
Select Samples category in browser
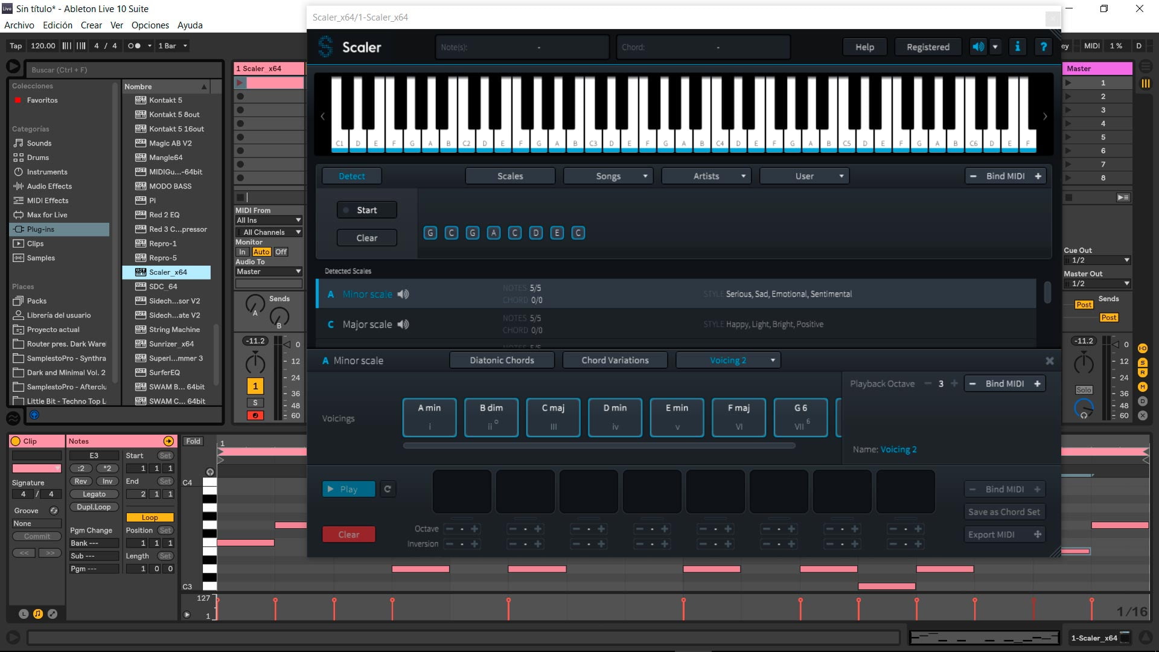click(41, 258)
